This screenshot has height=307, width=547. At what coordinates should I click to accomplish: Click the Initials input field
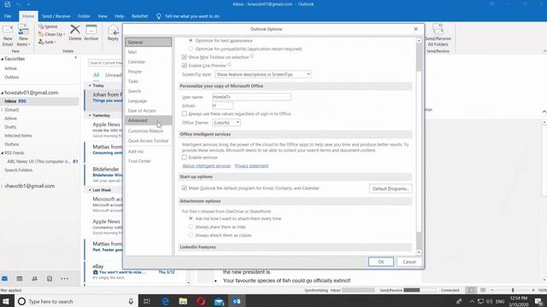[222, 106]
